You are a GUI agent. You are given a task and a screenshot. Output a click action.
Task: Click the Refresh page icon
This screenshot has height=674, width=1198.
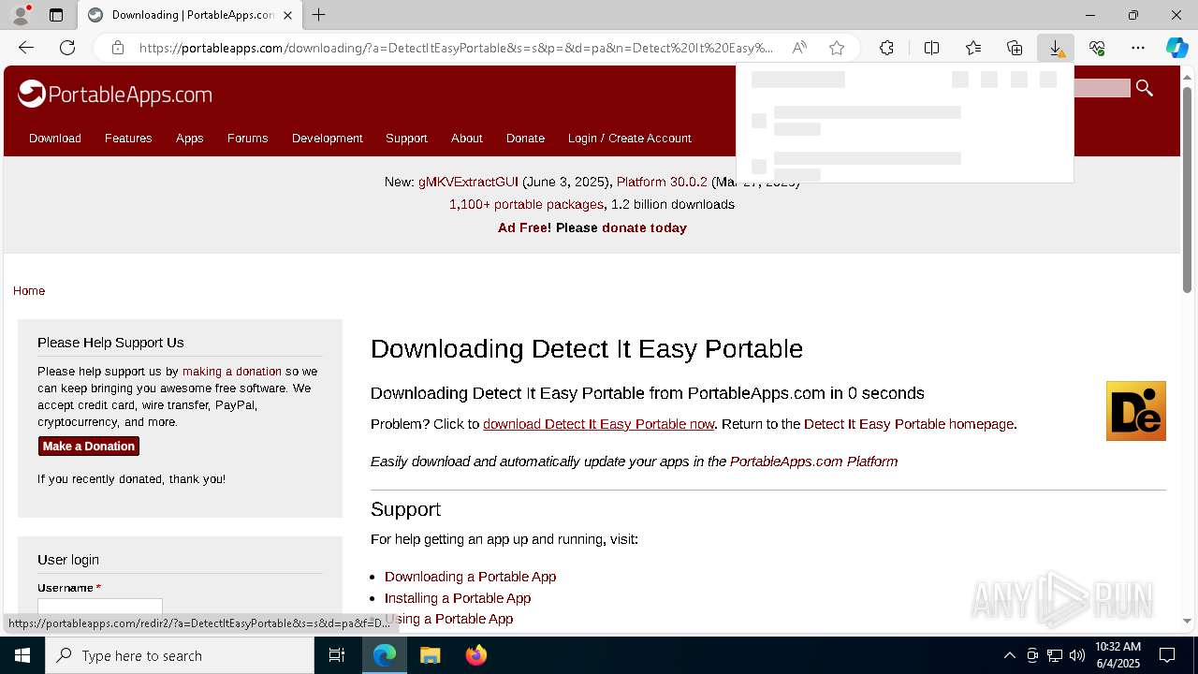click(x=67, y=48)
